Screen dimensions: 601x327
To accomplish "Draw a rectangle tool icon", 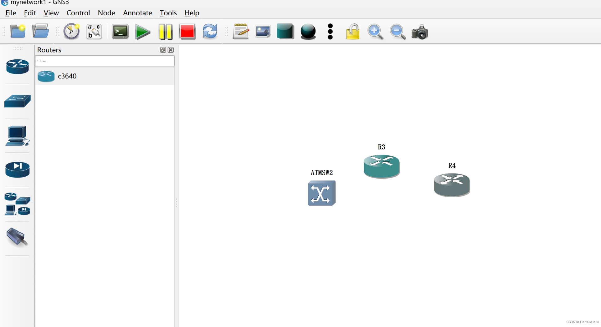I will 285,32.
